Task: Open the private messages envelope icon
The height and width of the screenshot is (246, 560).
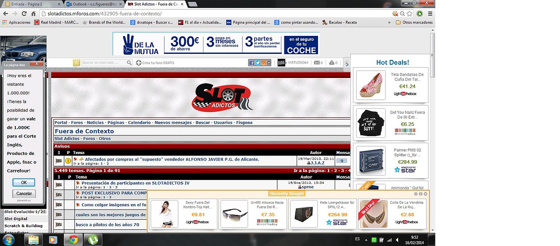Action: (317, 63)
